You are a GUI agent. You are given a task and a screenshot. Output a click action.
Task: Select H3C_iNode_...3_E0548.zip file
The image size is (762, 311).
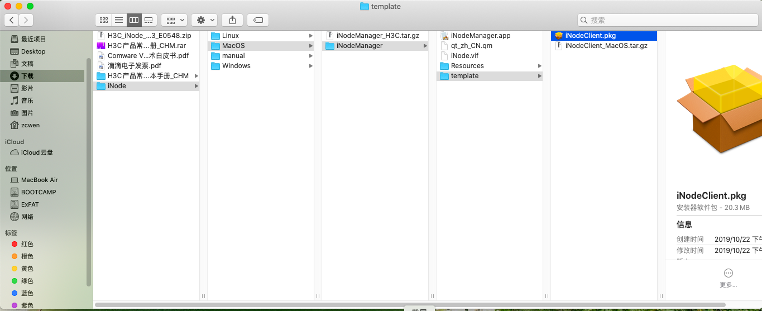coord(146,36)
